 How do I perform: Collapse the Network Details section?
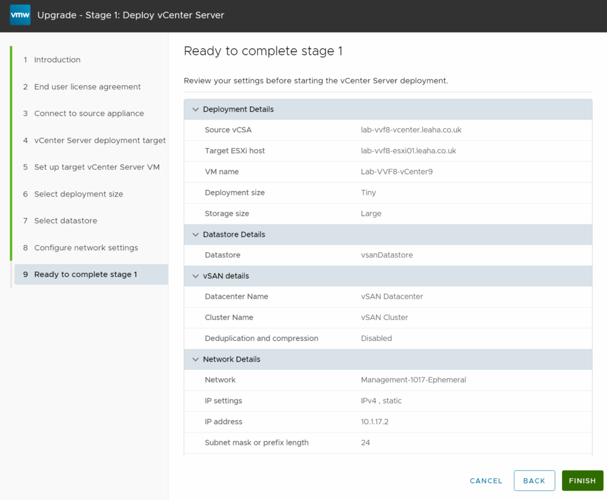(196, 359)
